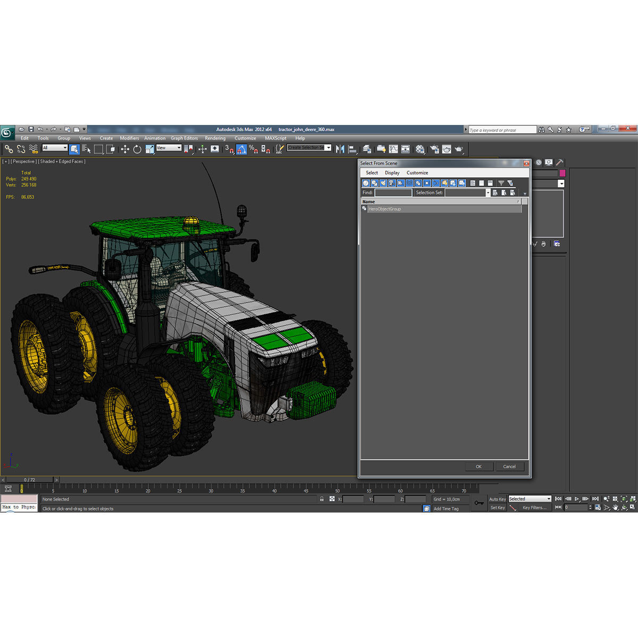Viewport: 638px width, 638px height.
Task: Click Edit Named Selection Sets icon
Action: click(x=280, y=149)
